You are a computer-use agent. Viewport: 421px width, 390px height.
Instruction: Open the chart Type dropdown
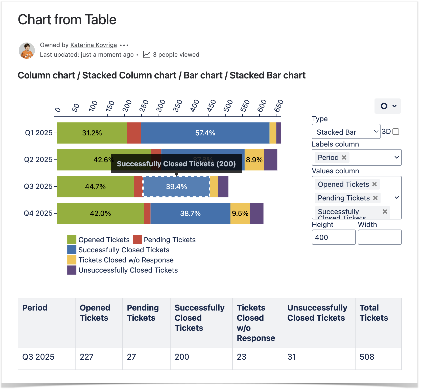pyautogui.click(x=346, y=132)
